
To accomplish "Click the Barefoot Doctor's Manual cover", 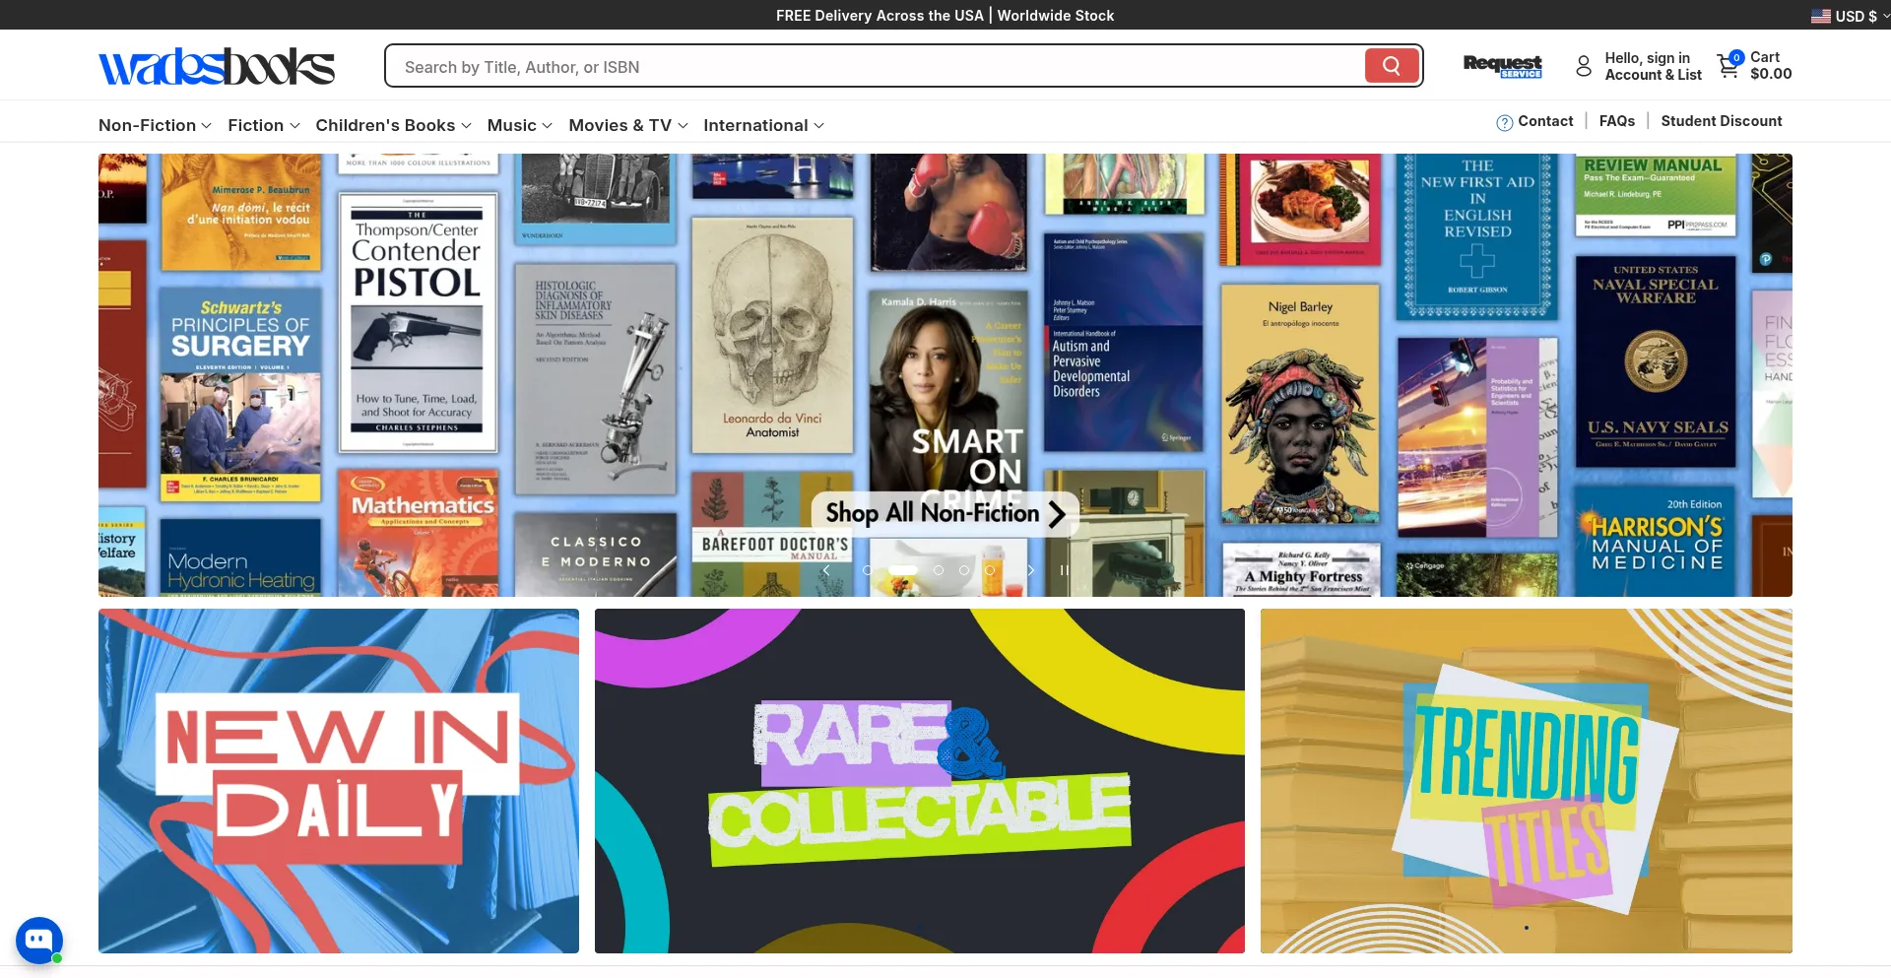I will pos(772,535).
